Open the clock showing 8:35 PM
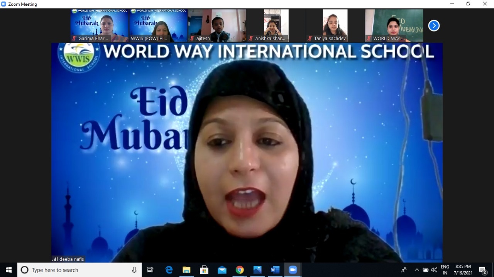 [x=464, y=270]
